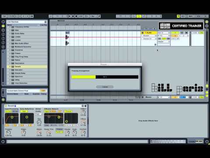The width and height of the screenshot is (210, 158).
Task: Toggle Arrangement/Session view selector top right
Action: point(207,22)
